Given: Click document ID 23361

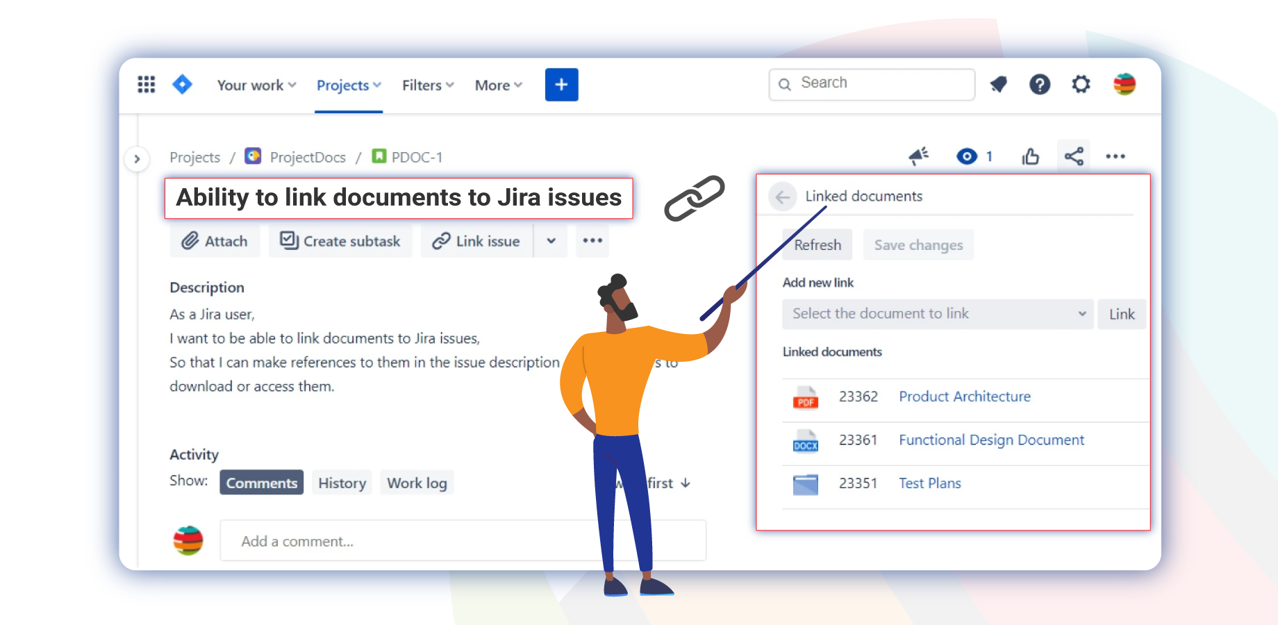Looking at the screenshot, I should pos(858,440).
